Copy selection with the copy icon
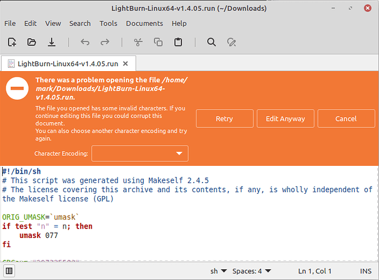The height and width of the screenshot is (280, 379). [158, 42]
